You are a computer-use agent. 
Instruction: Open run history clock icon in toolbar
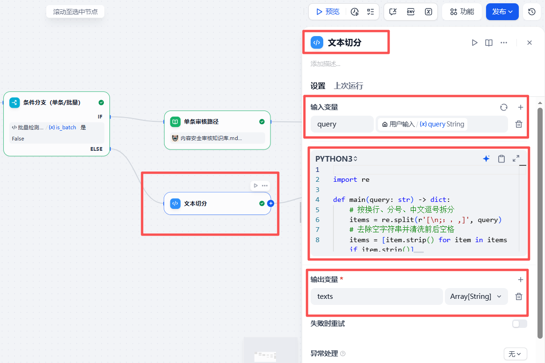(x=355, y=12)
